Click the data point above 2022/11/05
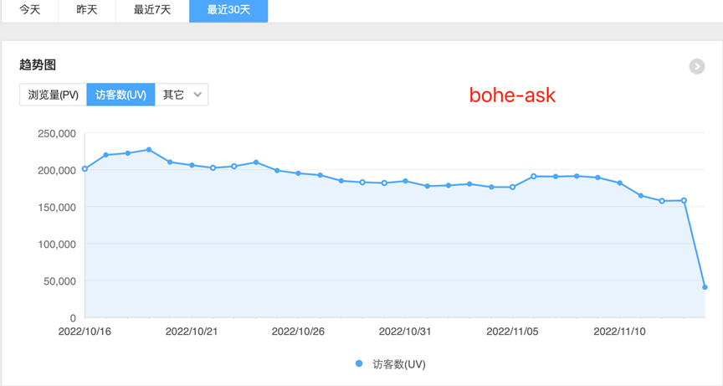 tap(513, 188)
